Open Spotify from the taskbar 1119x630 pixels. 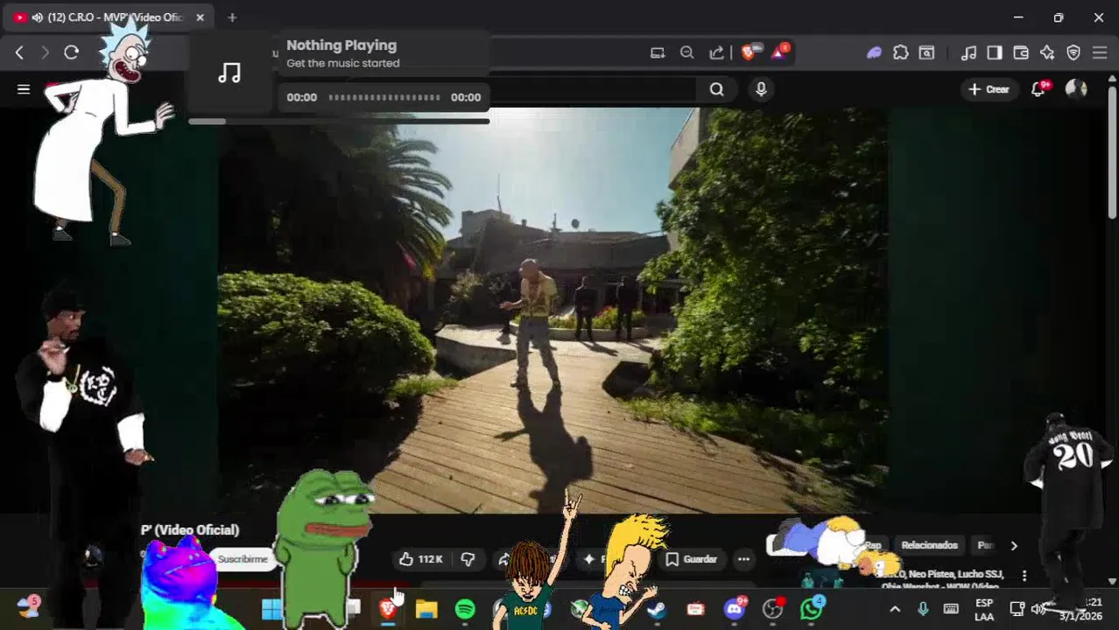[465, 609]
